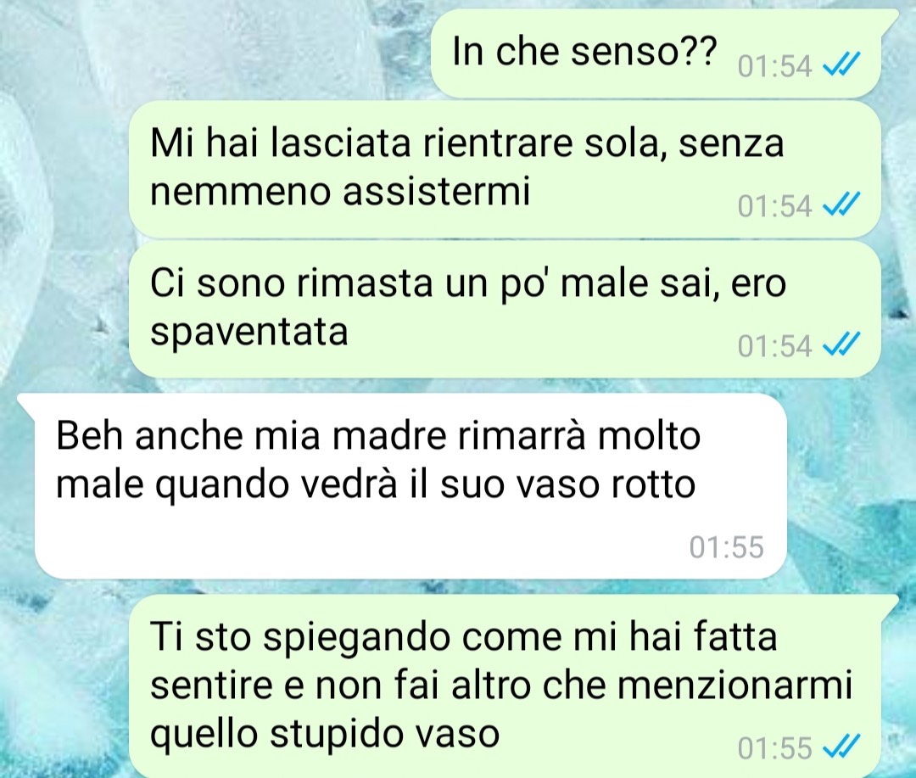The height and width of the screenshot is (778, 916).
Task: Tap the read ticks on "In che senso??"
Action: [x=841, y=64]
